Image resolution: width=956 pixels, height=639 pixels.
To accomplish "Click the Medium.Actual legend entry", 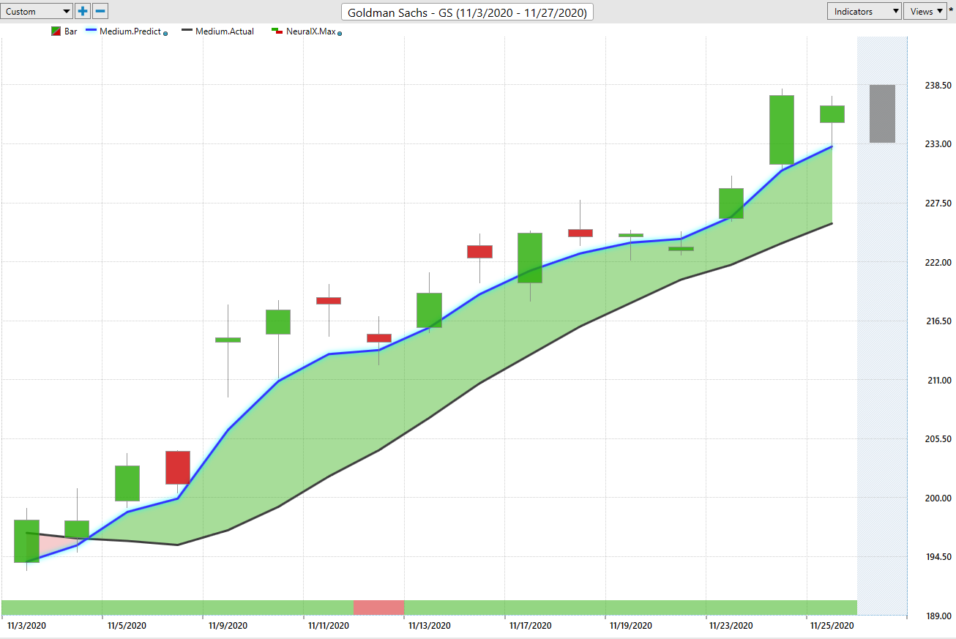I will (x=217, y=31).
